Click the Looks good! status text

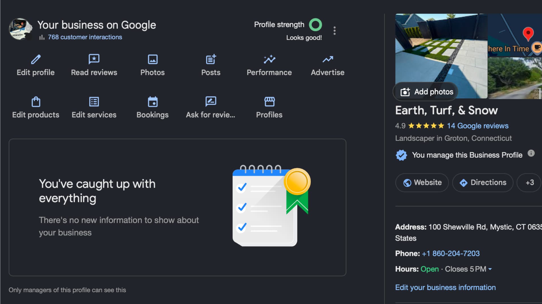coord(304,38)
